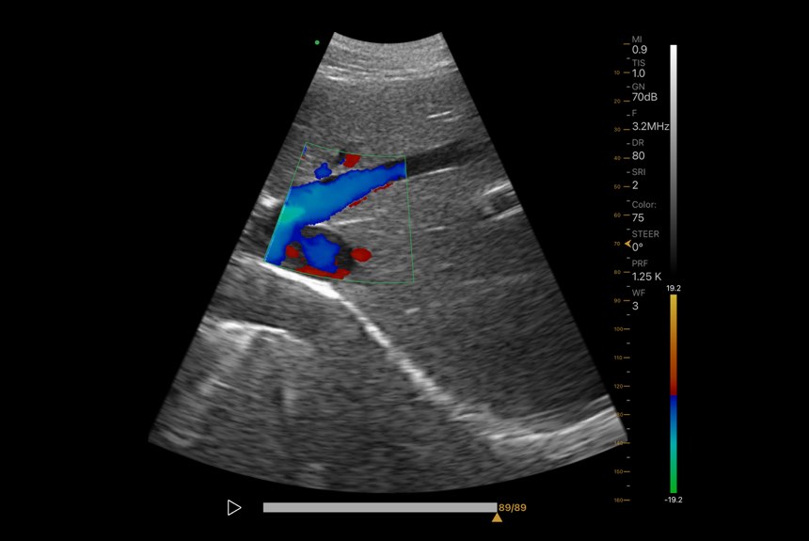This screenshot has height=541, width=809.
Task: Click the DR 80 dynamic range value
Action: point(639,150)
